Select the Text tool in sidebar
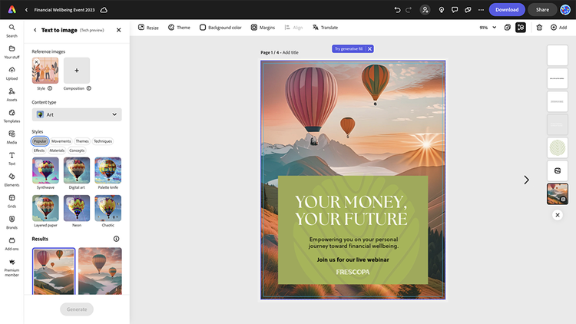 pos(12,158)
